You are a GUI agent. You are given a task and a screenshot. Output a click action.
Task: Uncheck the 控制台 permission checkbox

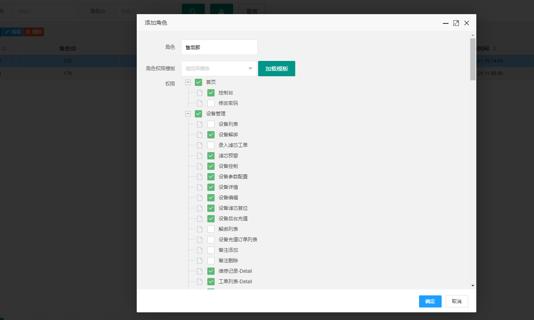click(211, 93)
